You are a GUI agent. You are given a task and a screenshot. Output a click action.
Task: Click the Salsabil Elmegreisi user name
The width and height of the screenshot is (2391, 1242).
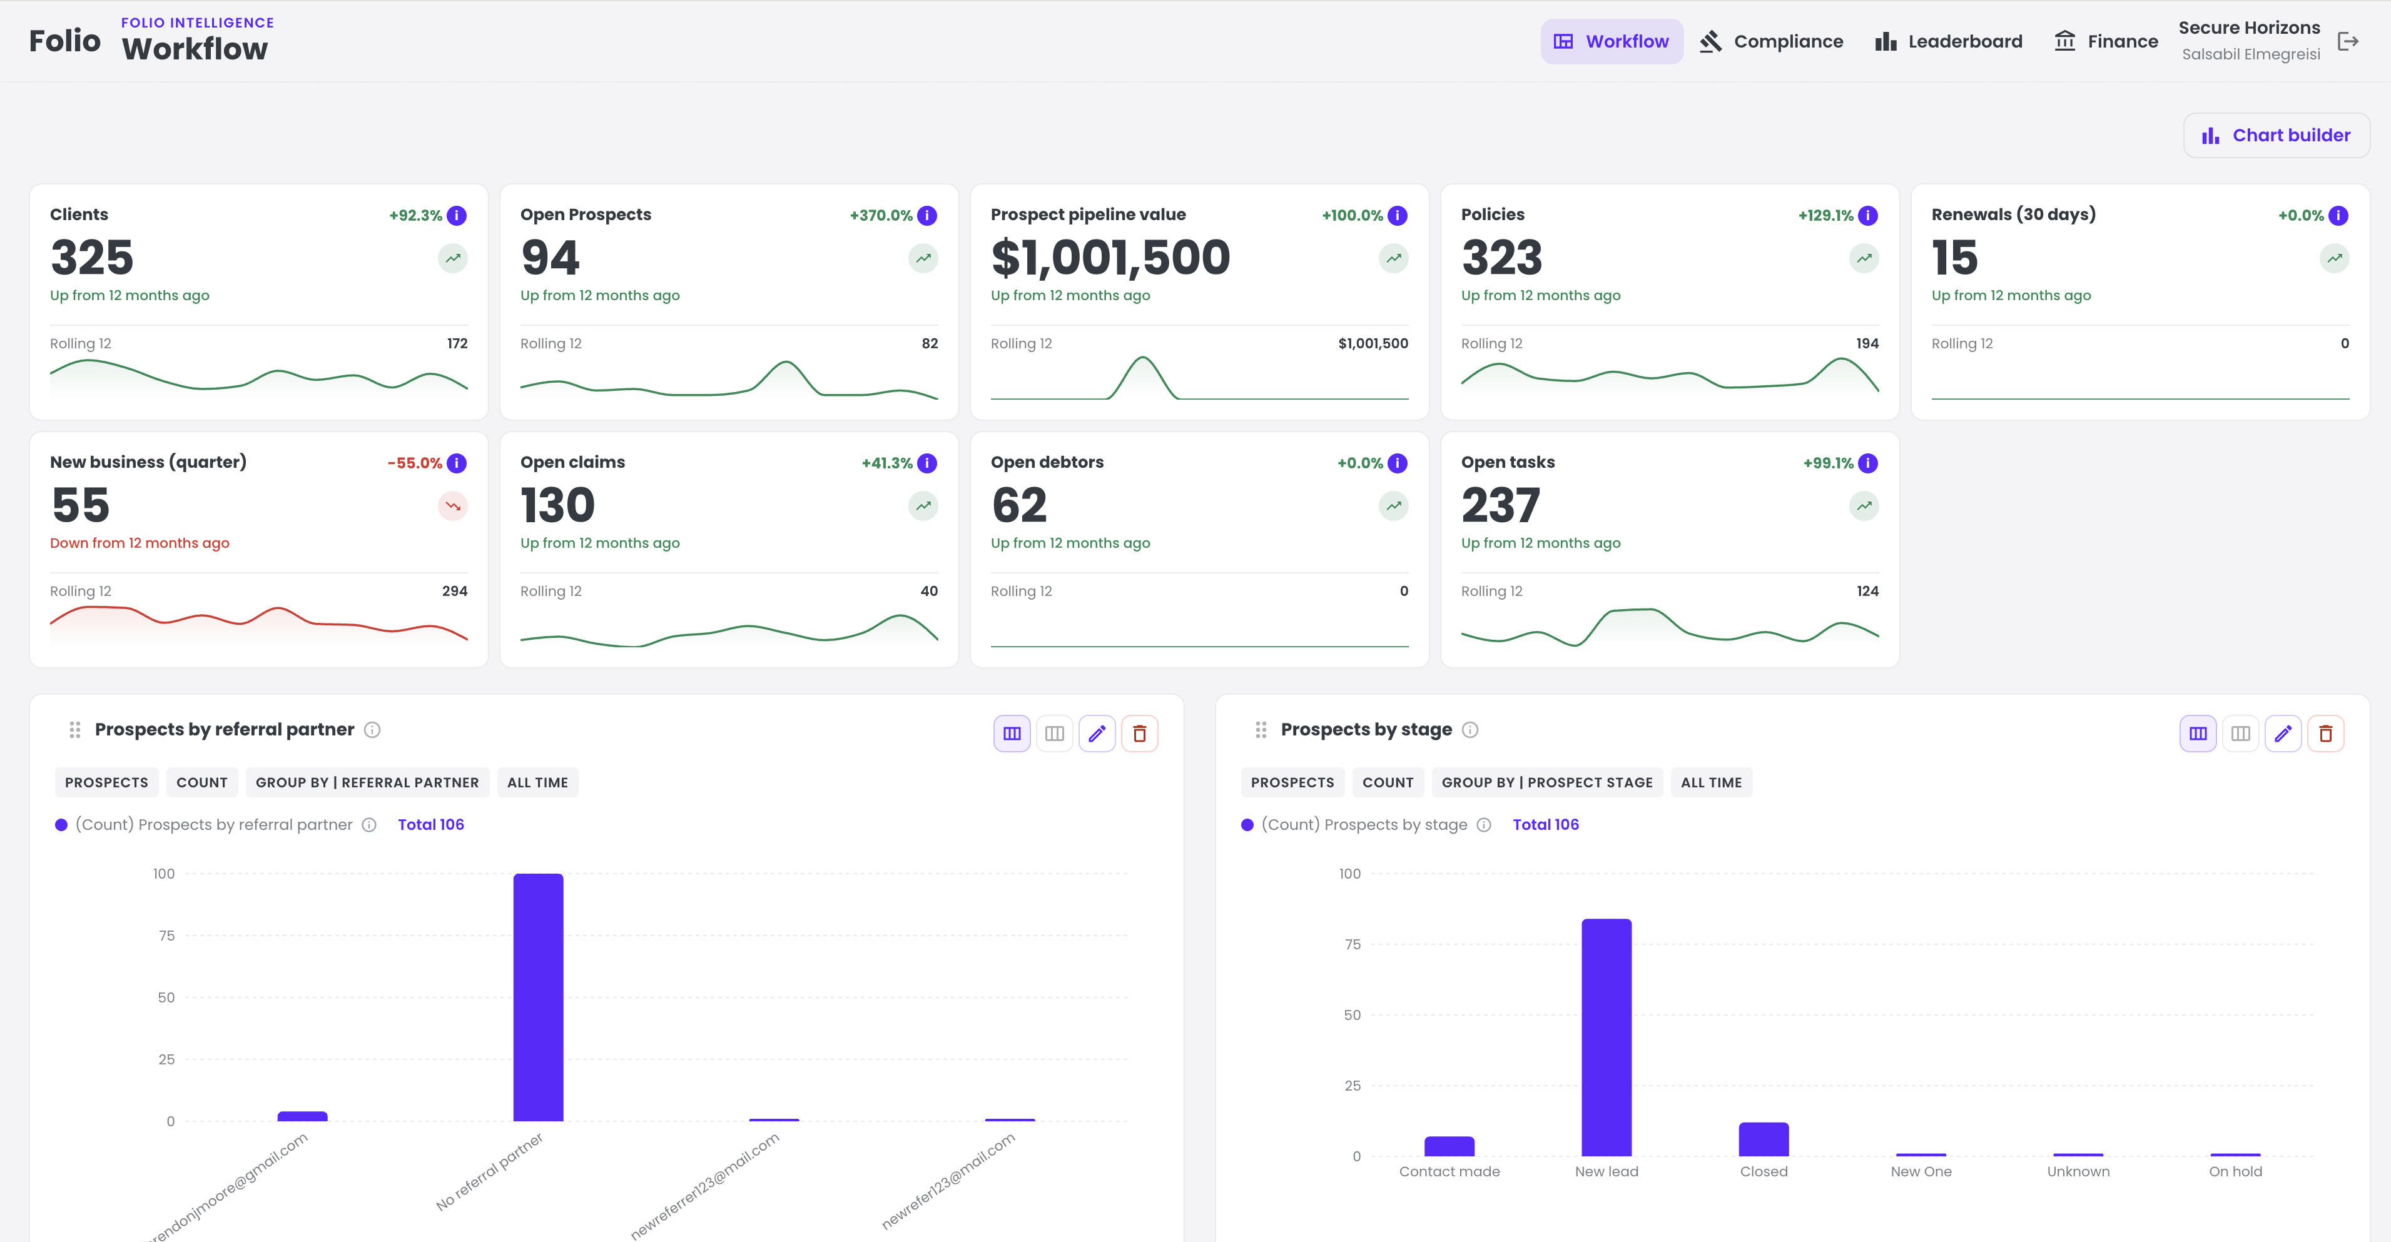(x=2251, y=54)
